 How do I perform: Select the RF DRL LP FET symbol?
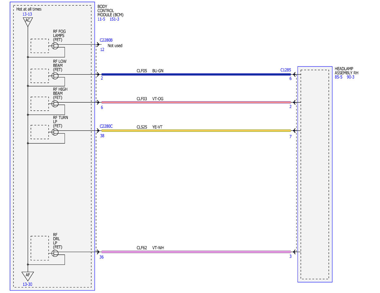pos(55,253)
